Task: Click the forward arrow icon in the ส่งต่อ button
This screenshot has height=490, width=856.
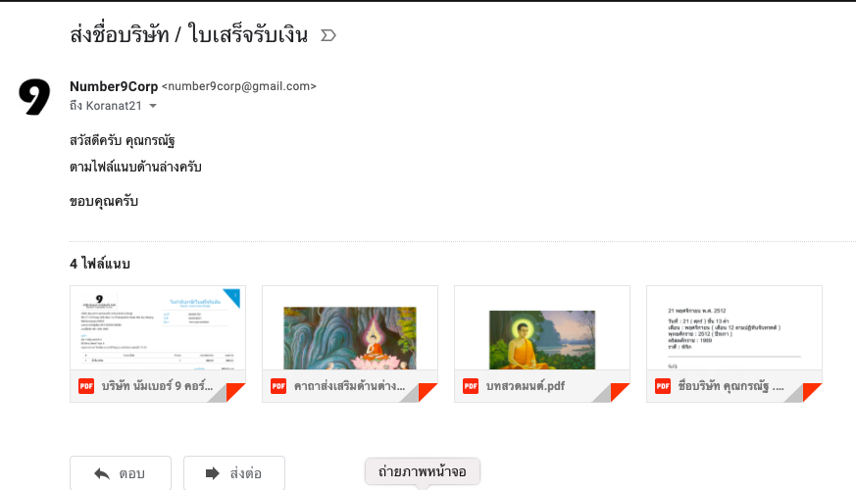Action: [x=213, y=473]
